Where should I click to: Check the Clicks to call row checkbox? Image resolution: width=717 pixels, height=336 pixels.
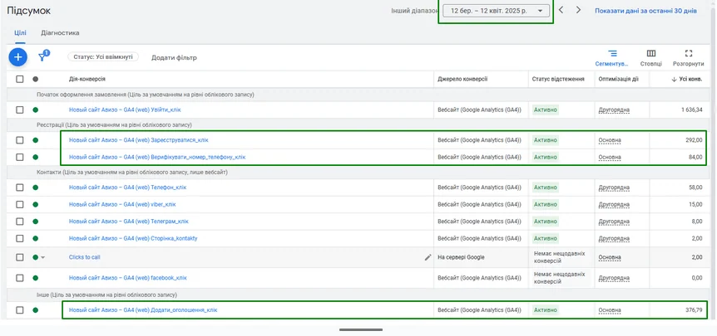coord(20,257)
